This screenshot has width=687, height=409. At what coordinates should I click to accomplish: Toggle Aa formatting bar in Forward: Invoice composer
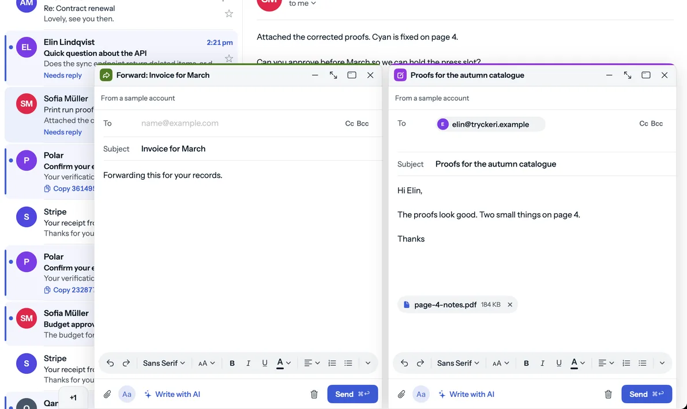point(127,394)
